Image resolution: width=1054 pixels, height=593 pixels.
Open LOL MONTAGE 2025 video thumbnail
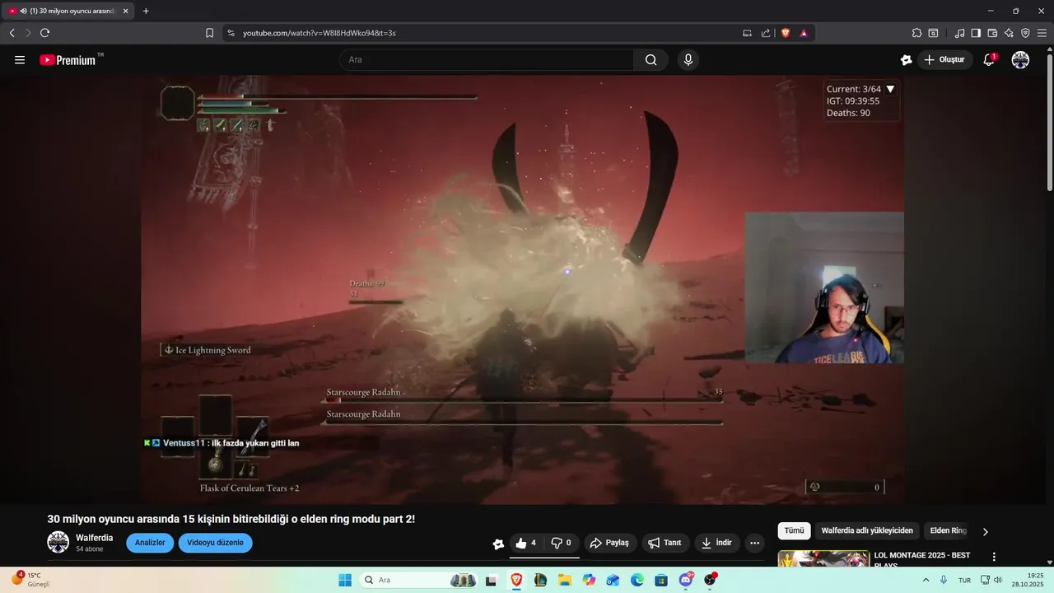[823, 559]
